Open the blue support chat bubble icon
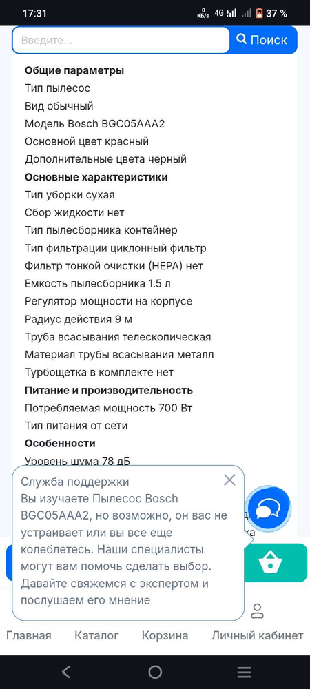 pyautogui.click(x=268, y=510)
